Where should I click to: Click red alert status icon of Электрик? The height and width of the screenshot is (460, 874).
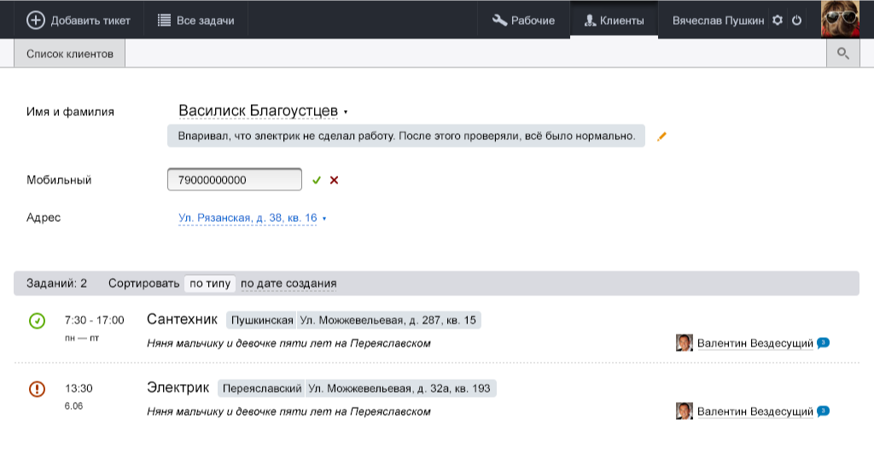click(x=37, y=389)
